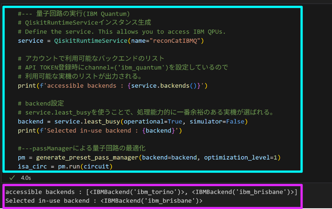Click the print 'Selected in-use backend' code line
The height and width of the screenshot is (209, 332).
pos(100,131)
